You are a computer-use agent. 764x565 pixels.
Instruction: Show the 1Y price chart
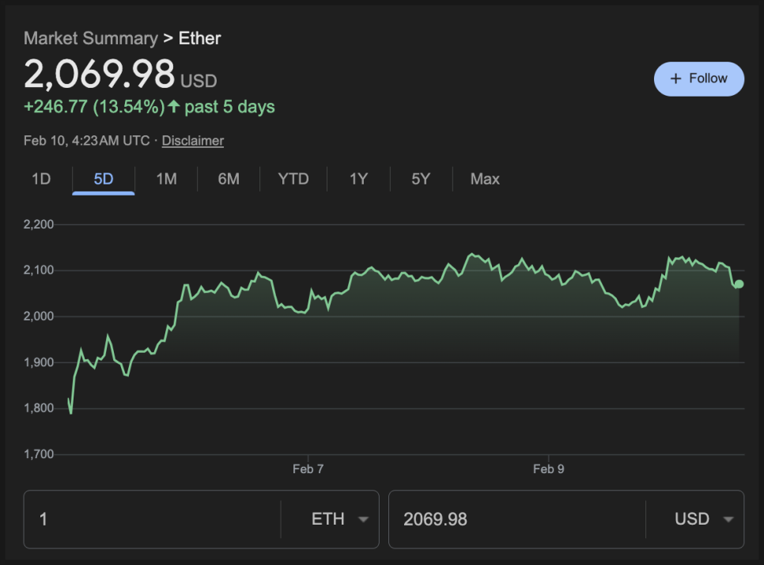coord(358,179)
